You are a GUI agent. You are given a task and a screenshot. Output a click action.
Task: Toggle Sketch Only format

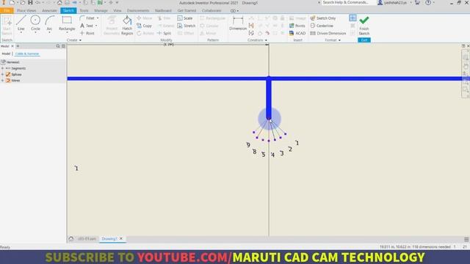(x=323, y=18)
